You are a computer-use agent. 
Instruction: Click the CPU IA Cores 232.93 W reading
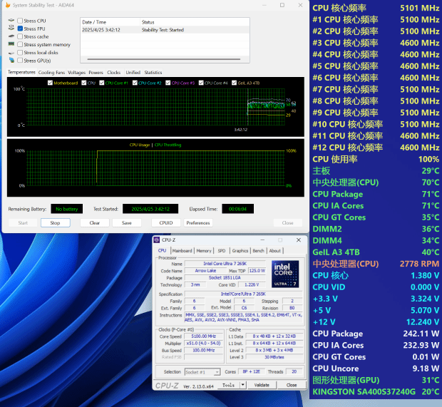coord(376,345)
